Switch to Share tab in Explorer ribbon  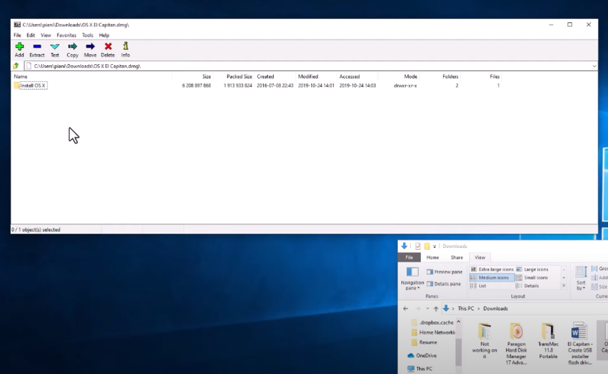click(457, 257)
